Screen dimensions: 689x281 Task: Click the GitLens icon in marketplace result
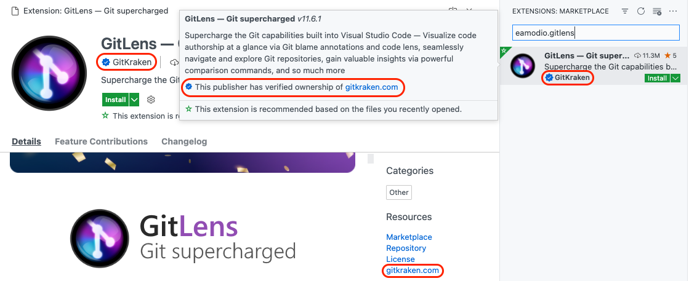click(523, 66)
